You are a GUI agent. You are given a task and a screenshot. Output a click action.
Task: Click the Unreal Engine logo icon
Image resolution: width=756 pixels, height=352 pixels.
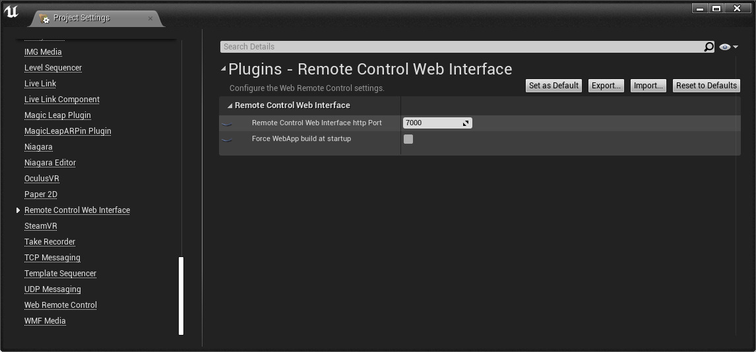tap(11, 12)
